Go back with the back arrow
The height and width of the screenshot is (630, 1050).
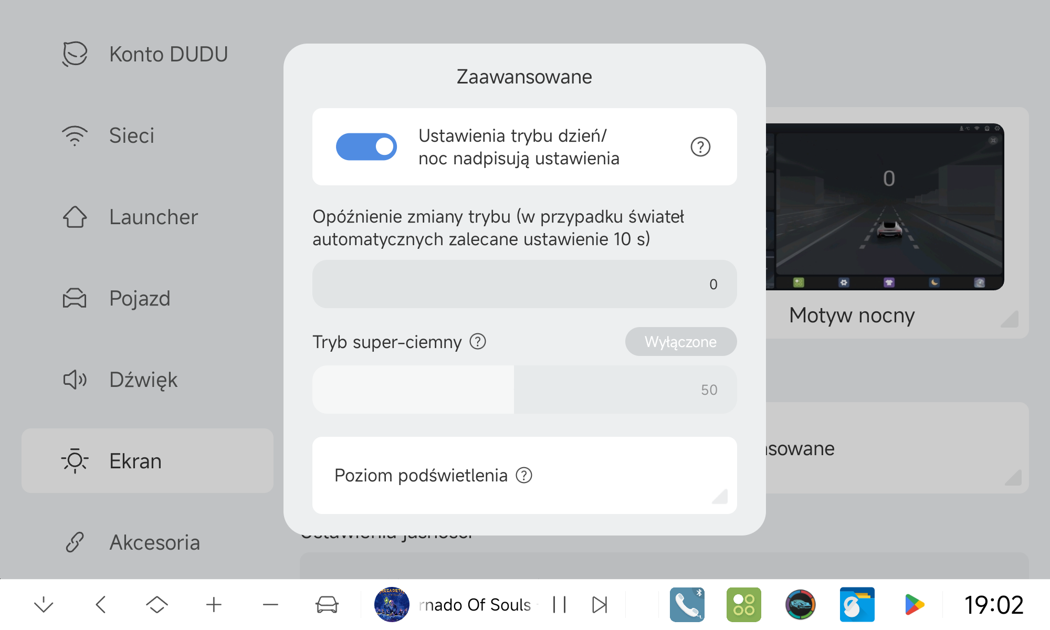pyautogui.click(x=101, y=605)
